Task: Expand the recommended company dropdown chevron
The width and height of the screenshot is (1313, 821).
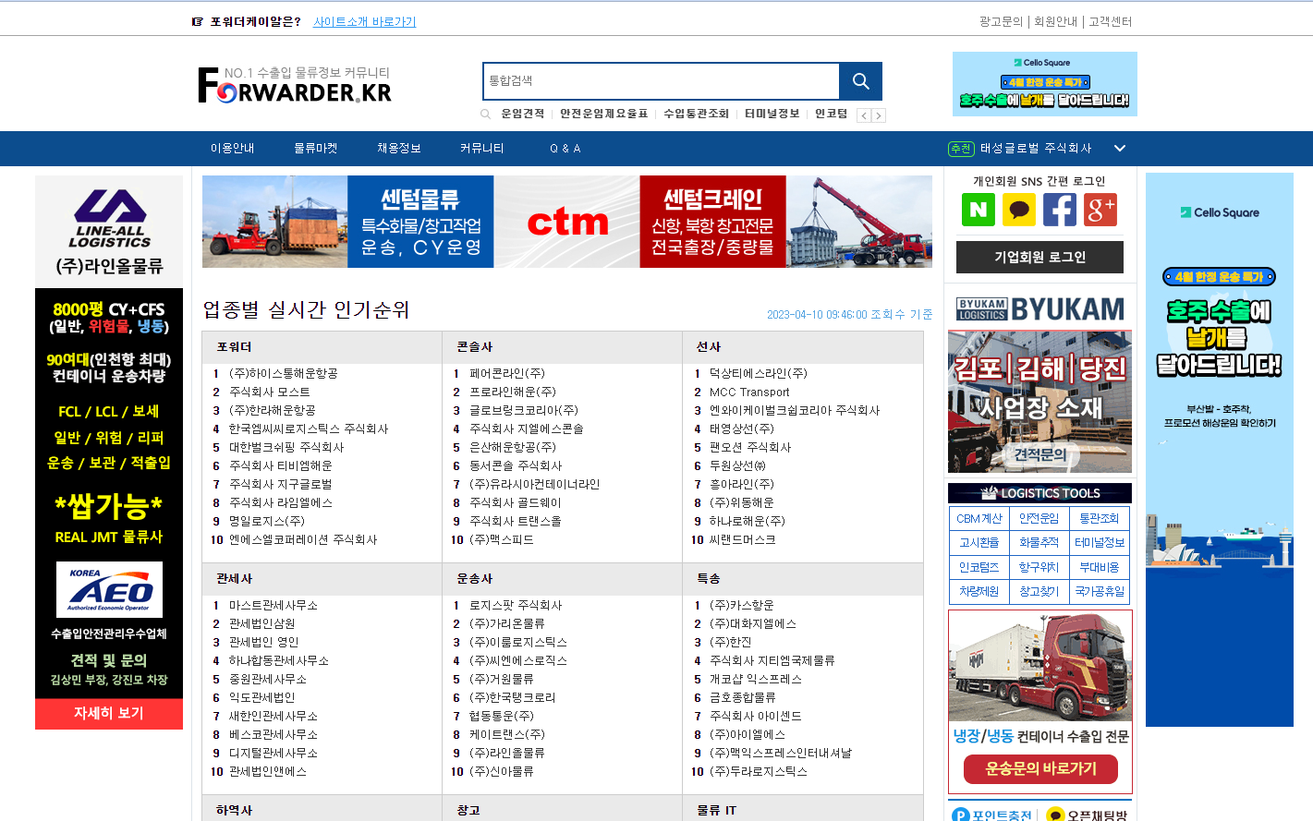Action: click(1120, 148)
